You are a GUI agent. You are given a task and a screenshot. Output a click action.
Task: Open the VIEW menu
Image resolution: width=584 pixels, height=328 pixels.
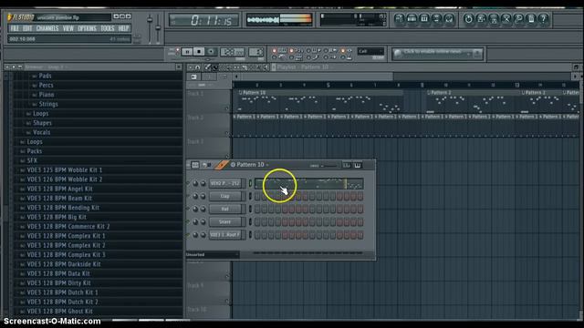click(x=68, y=28)
